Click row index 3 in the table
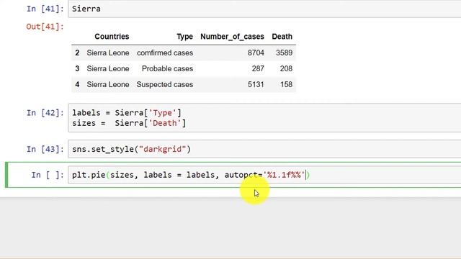The width and height of the screenshot is (461, 259). (77, 69)
